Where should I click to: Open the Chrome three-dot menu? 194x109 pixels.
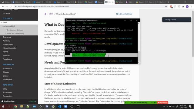191,7
